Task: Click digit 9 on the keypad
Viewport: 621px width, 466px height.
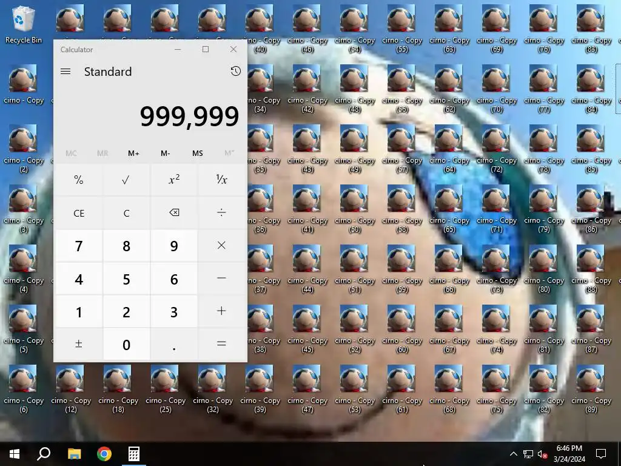Action: (174, 246)
